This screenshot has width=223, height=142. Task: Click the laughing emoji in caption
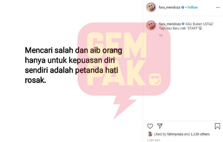[200, 28]
